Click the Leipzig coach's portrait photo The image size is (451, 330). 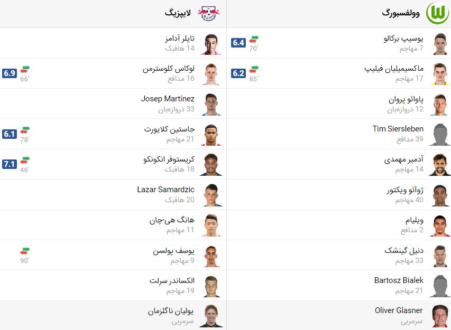point(211,316)
